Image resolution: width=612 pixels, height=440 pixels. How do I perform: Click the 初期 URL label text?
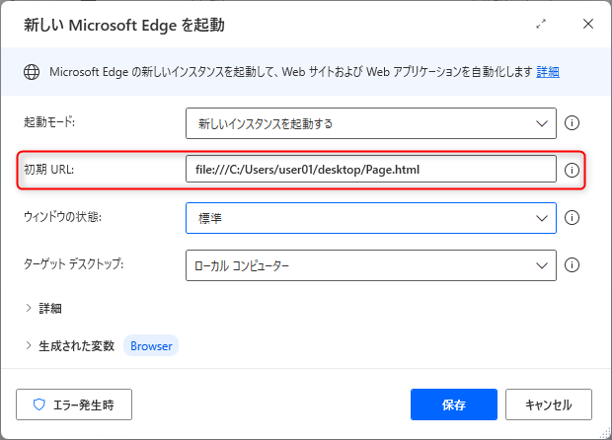click(49, 170)
